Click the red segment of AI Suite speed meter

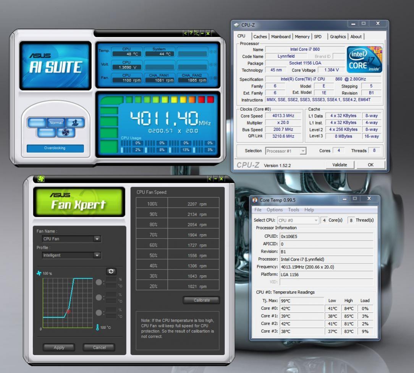(210, 100)
